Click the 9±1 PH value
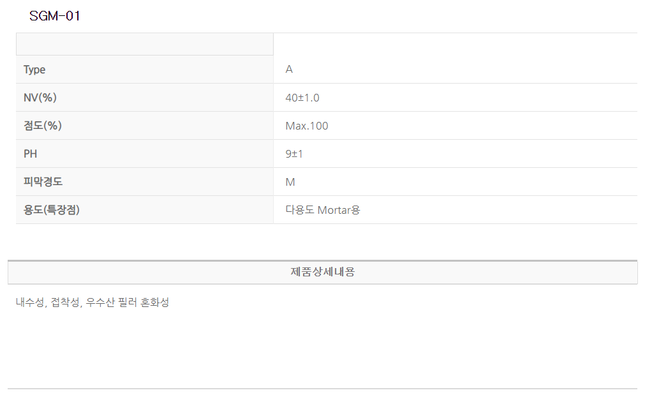Viewport: 645px width, 397px height. (294, 154)
